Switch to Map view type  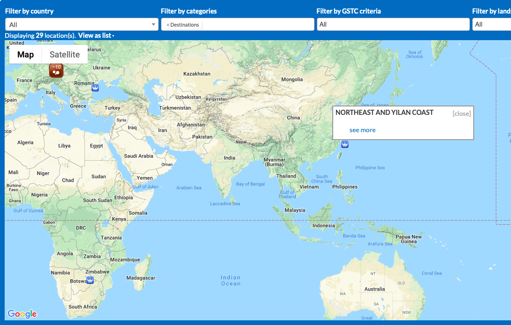coord(25,55)
